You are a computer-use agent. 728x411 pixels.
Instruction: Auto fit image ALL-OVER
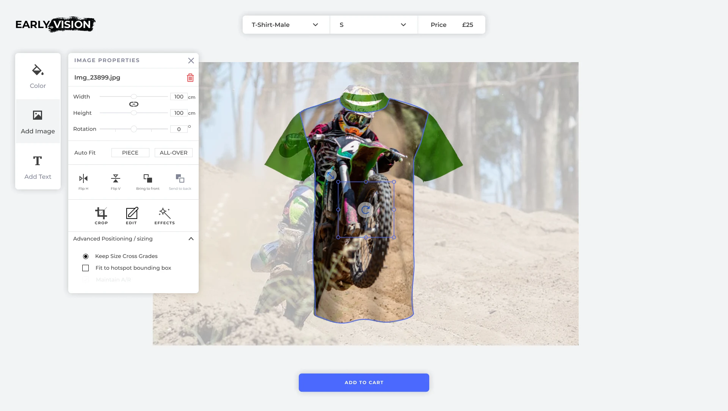pyautogui.click(x=174, y=153)
